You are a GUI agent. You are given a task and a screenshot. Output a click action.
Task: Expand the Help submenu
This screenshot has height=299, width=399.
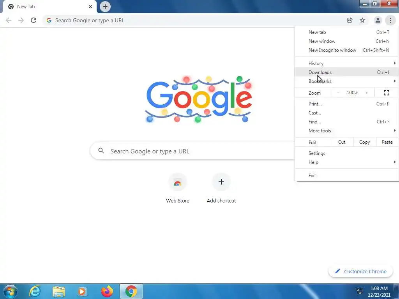coord(346,162)
